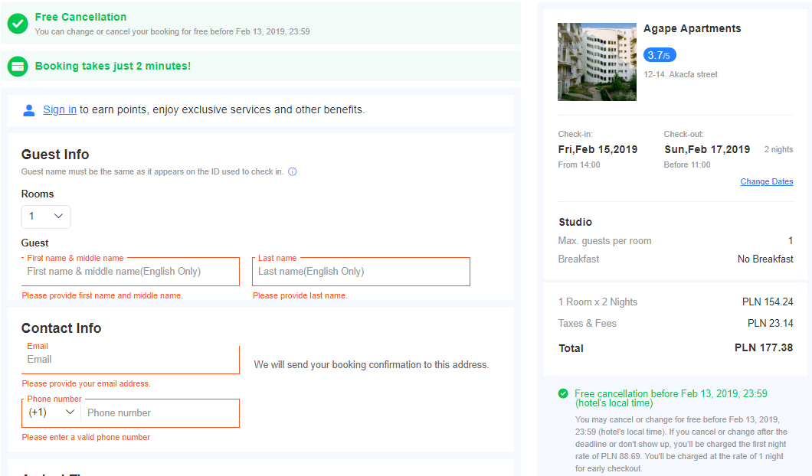Viewport: 812px width, 476px height.
Task: Open the Agape Apartments hotel photo
Action: 597,61
